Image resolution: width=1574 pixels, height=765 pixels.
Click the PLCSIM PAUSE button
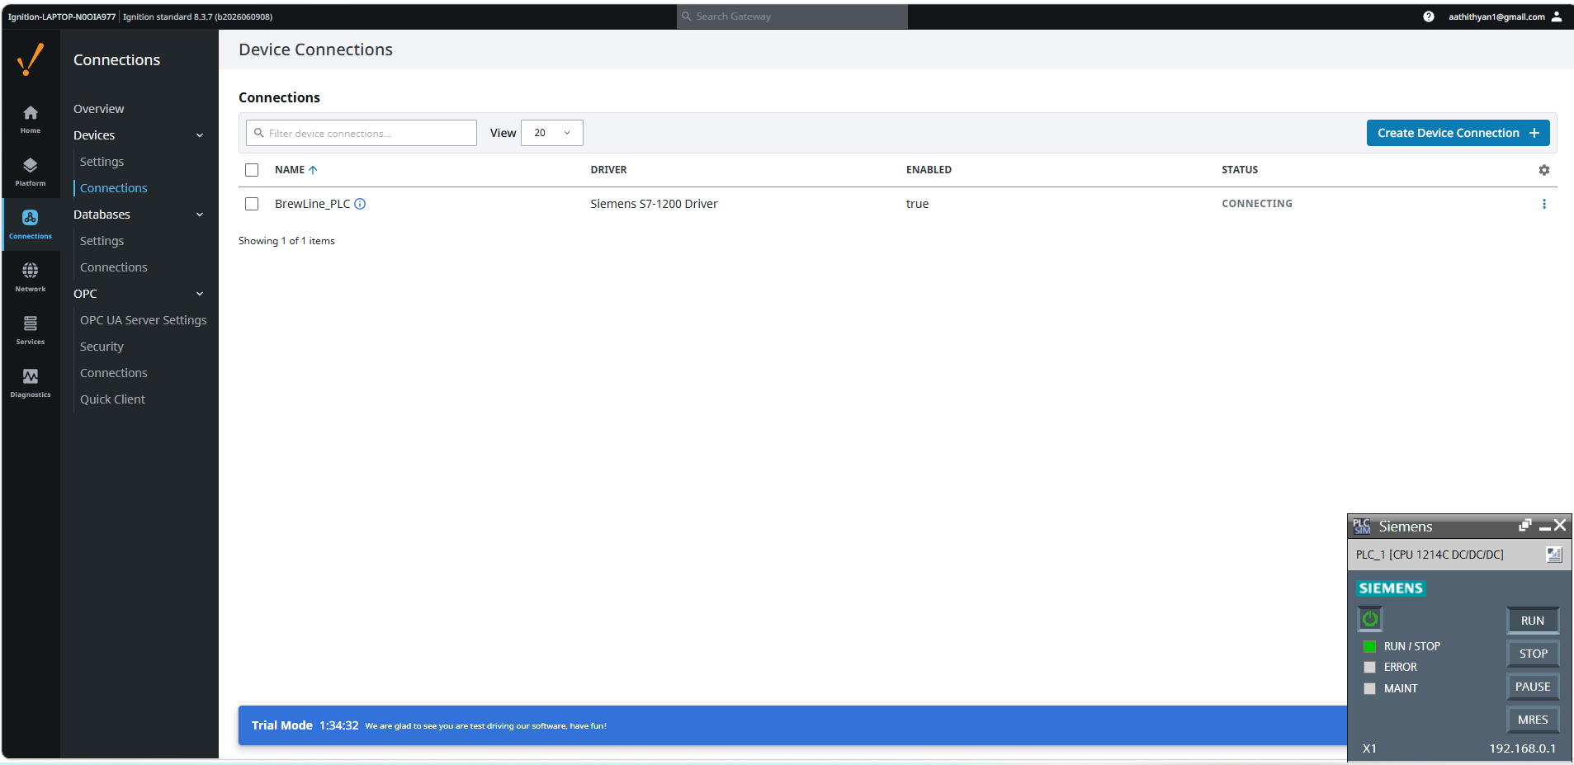(x=1533, y=687)
